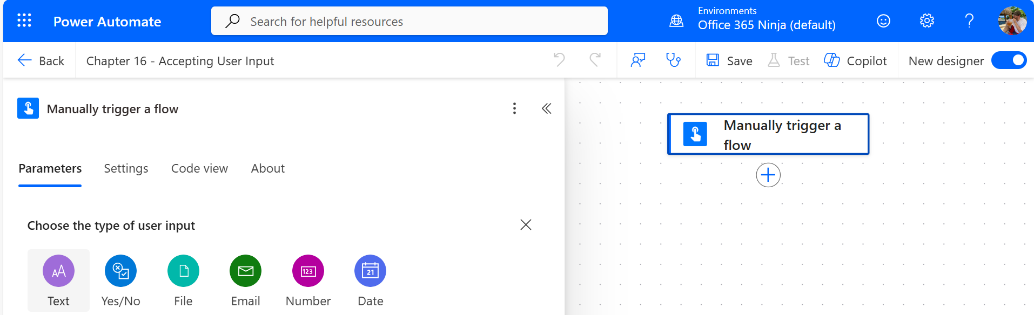Disable the New designer toggle
Viewport: 1034px width, 315px height.
click(x=1008, y=60)
